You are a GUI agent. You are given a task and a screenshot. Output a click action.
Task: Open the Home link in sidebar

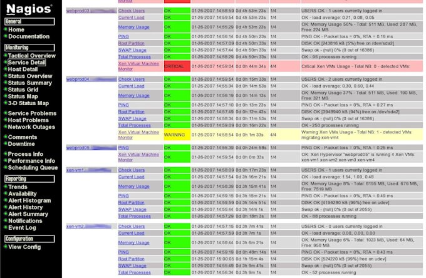pos(16,29)
